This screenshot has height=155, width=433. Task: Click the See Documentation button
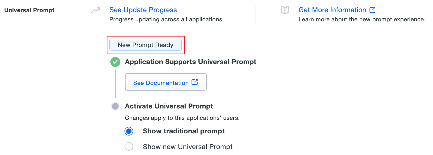coord(166,82)
